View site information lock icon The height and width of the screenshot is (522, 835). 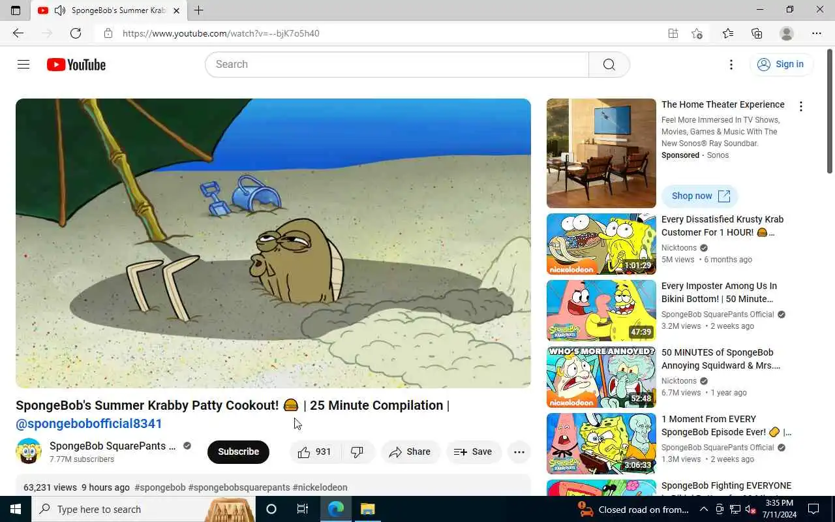(108, 33)
